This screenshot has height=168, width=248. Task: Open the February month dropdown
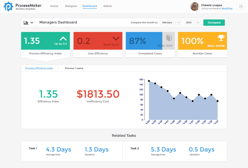171,22
